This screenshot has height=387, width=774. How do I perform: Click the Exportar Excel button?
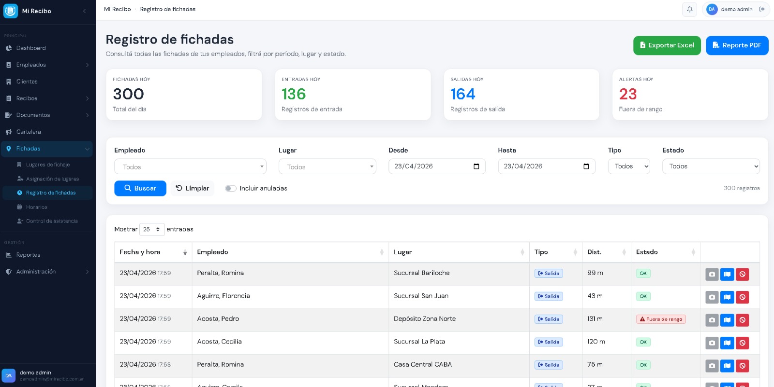pos(667,45)
